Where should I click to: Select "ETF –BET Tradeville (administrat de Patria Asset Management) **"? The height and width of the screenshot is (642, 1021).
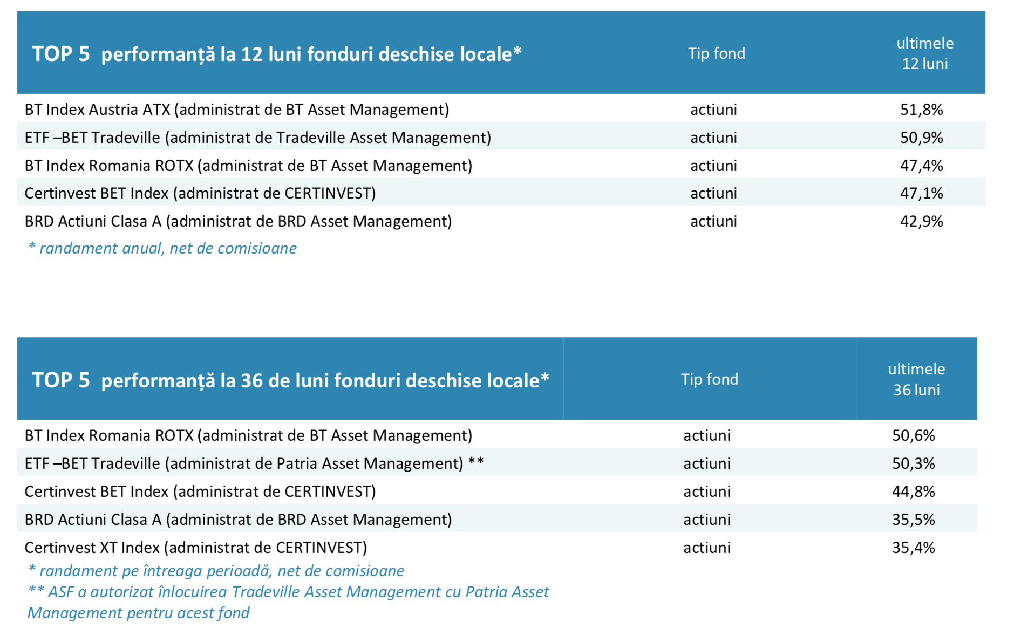pos(254,463)
